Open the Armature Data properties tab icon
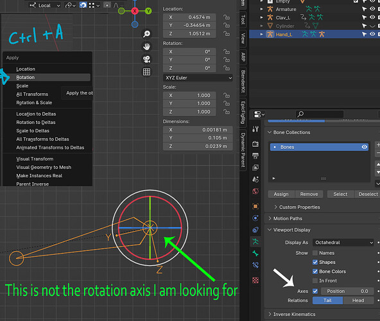The image size is (380, 321). [x=255, y=241]
